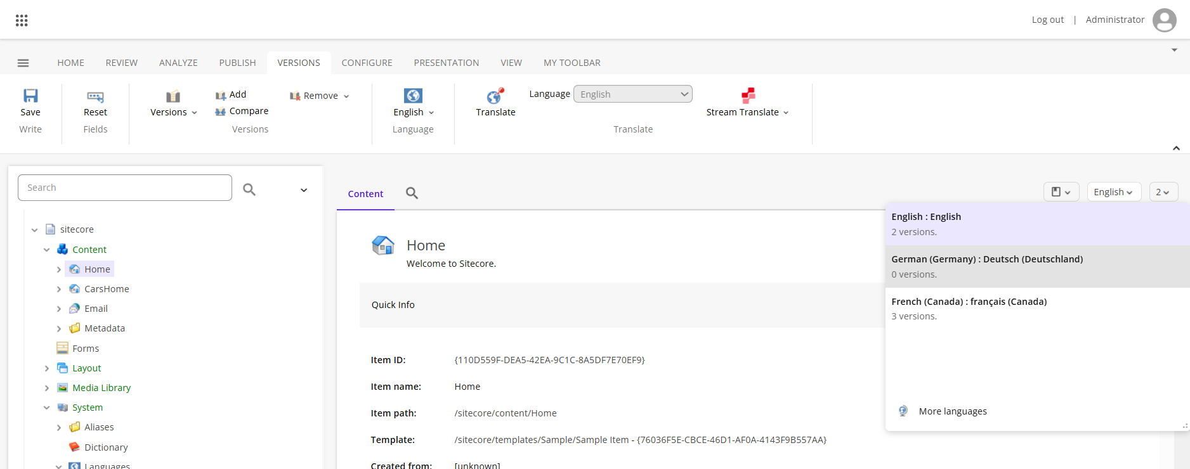Open the hamburger menu in the ribbon
1190x469 pixels.
coord(23,63)
